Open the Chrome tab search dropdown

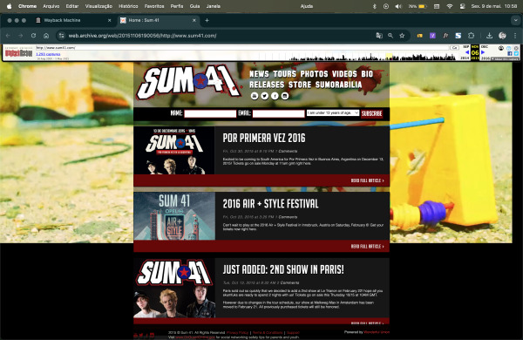click(x=516, y=20)
